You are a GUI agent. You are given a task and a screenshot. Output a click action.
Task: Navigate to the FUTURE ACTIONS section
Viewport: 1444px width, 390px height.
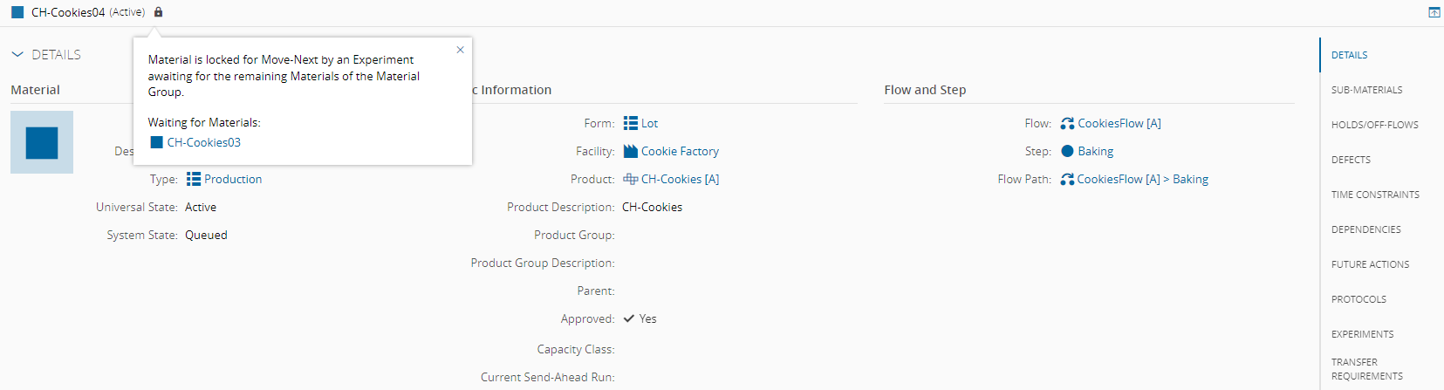(1370, 264)
